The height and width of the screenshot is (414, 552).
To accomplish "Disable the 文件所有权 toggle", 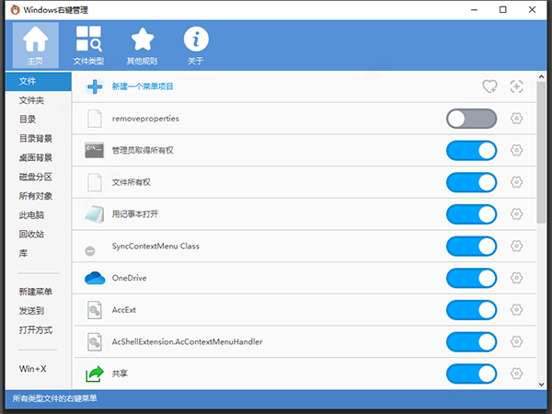I will point(471,182).
